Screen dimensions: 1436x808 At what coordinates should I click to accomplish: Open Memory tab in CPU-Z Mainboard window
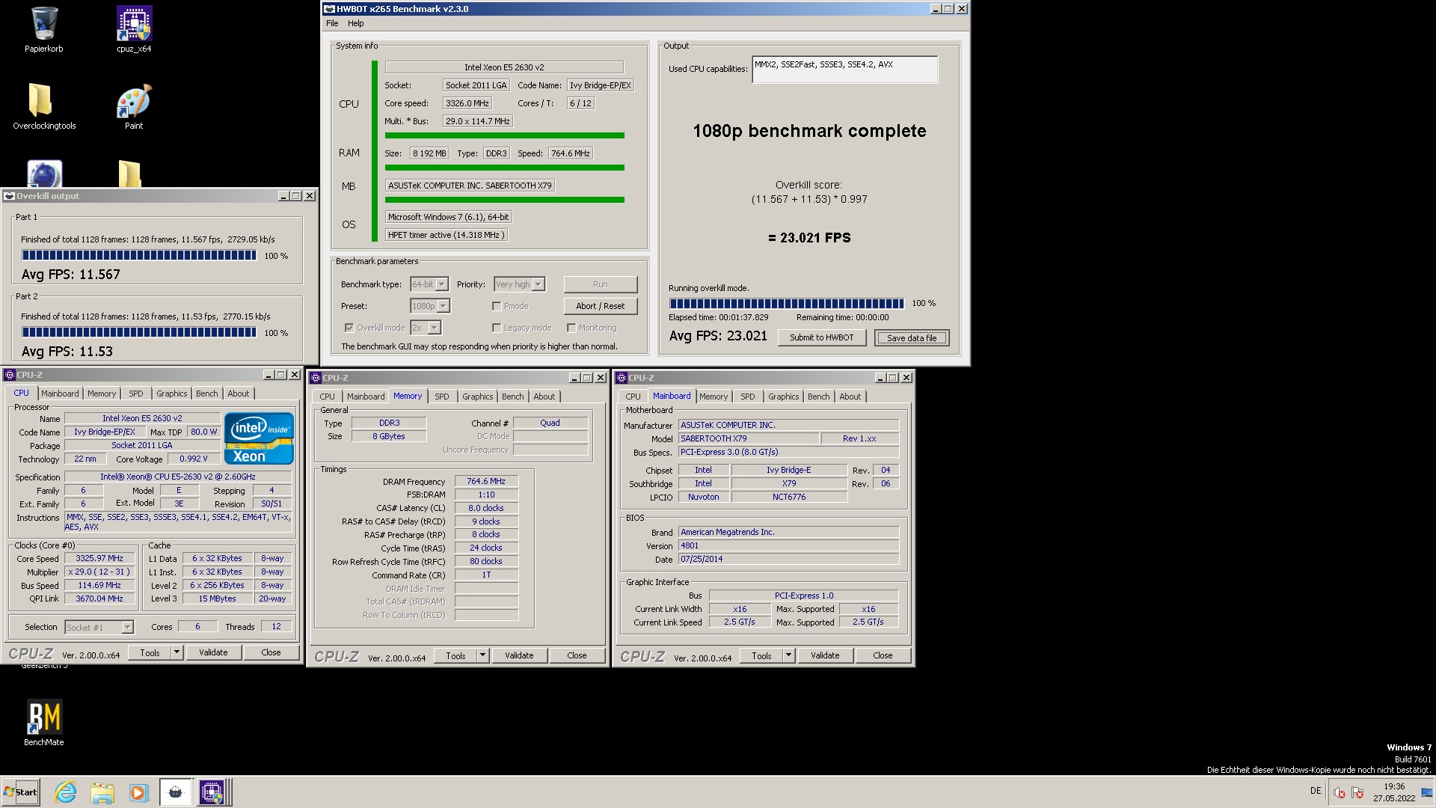[714, 397]
